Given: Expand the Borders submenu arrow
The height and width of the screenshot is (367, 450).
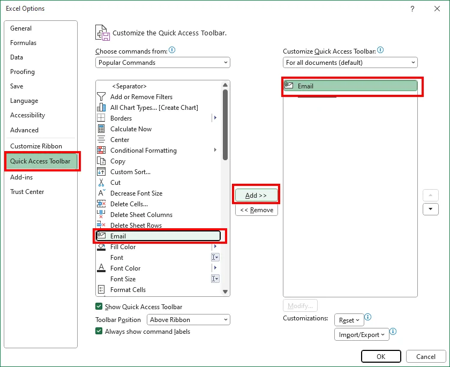Looking at the screenshot, I should click(x=215, y=118).
